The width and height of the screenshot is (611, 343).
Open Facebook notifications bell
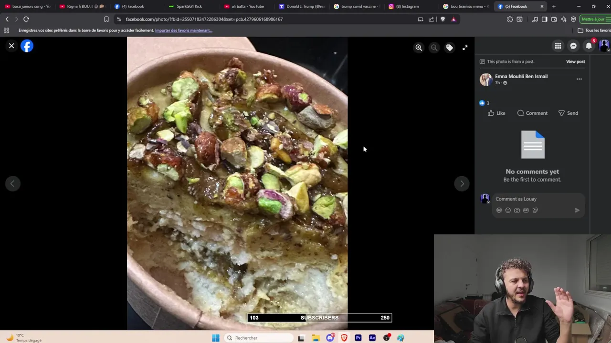click(x=589, y=46)
